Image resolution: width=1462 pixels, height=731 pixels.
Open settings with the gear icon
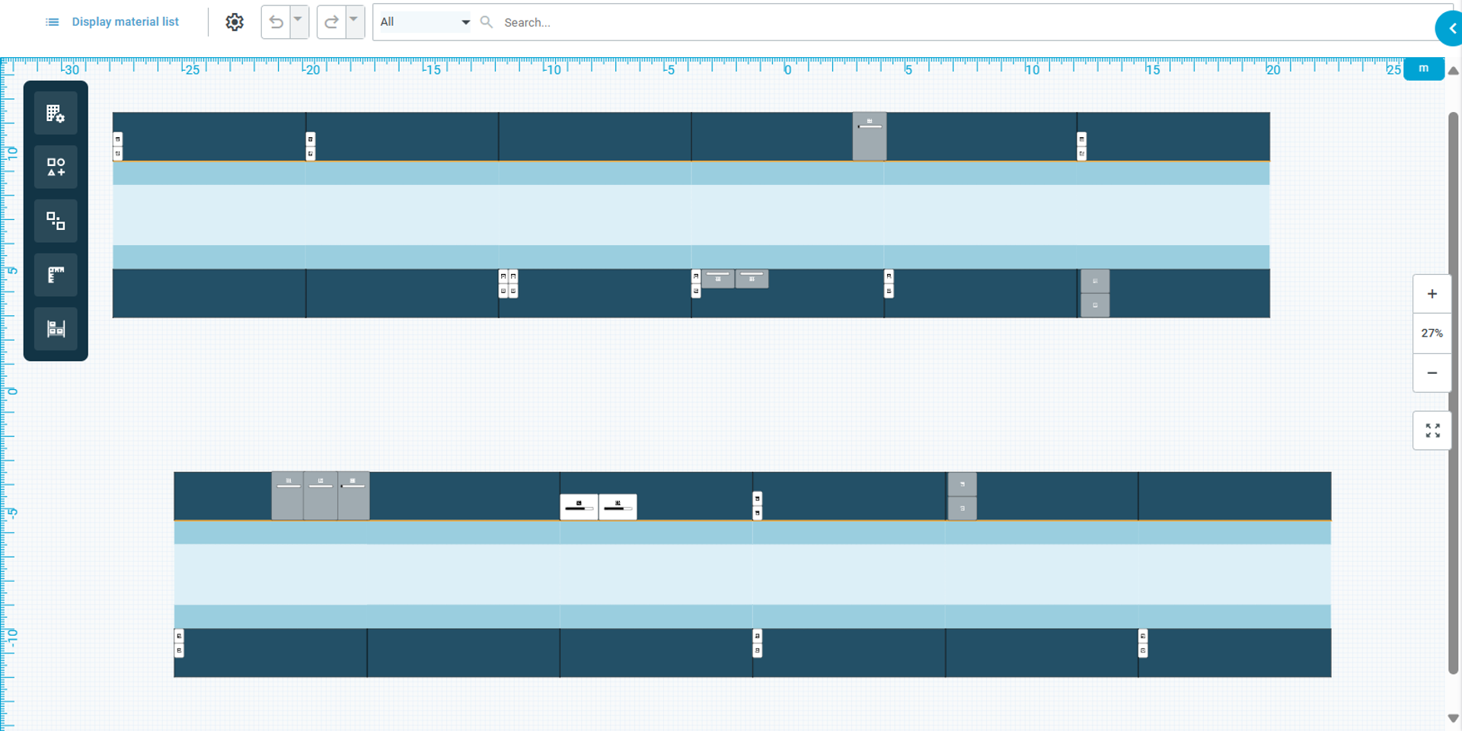click(235, 22)
